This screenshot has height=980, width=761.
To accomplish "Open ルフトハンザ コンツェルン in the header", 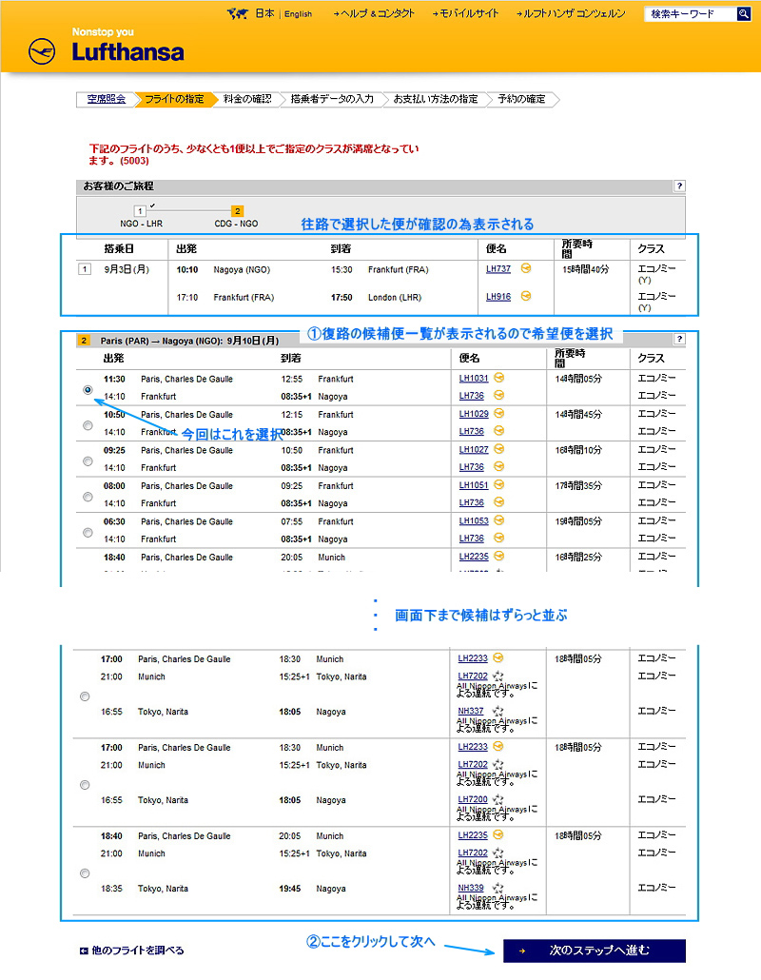I will (571, 13).
